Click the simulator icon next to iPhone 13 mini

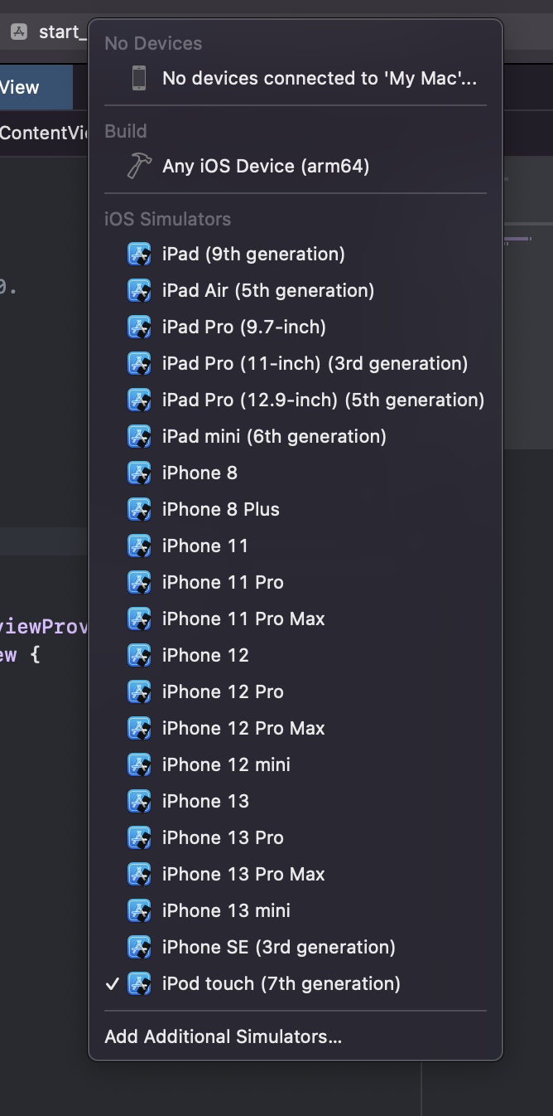[139, 910]
